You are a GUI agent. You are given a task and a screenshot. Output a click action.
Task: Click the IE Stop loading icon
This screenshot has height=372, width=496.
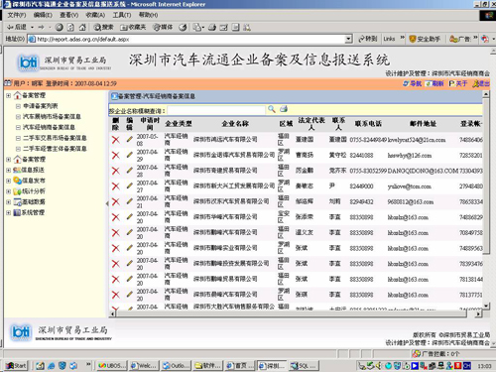[x=60, y=28]
